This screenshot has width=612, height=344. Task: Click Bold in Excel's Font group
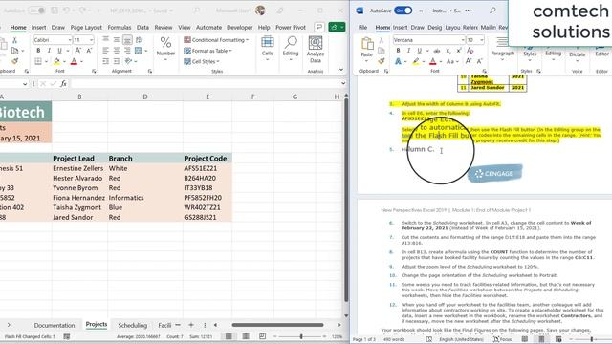38,51
